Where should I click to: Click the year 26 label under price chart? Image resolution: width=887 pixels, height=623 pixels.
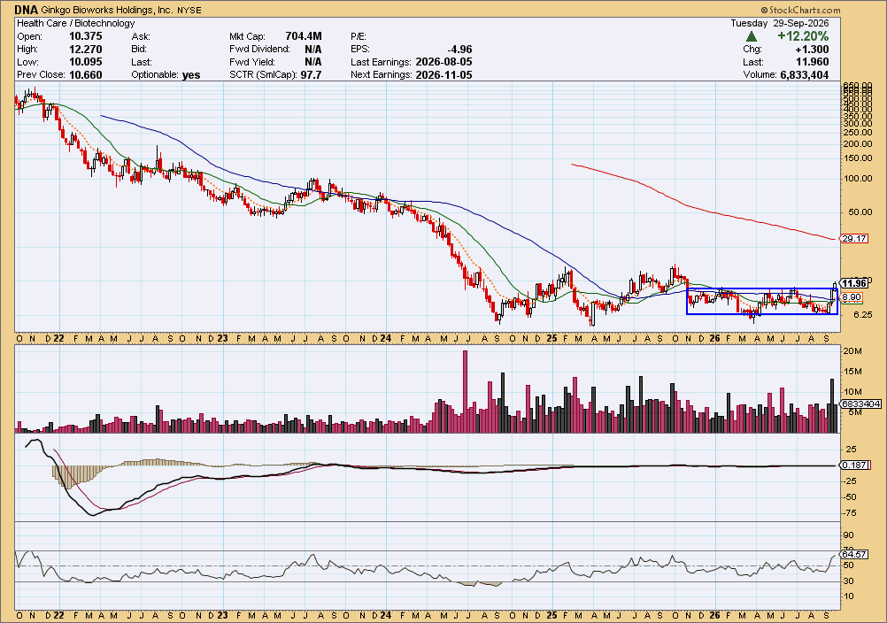pos(715,339)
